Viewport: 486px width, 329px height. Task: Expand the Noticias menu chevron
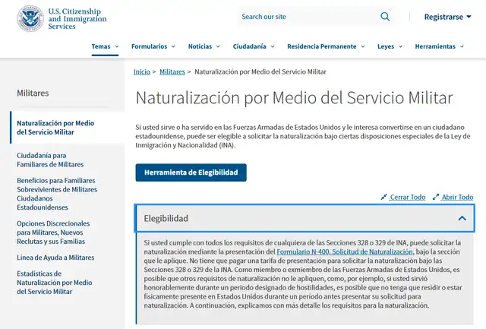point(218,46)
